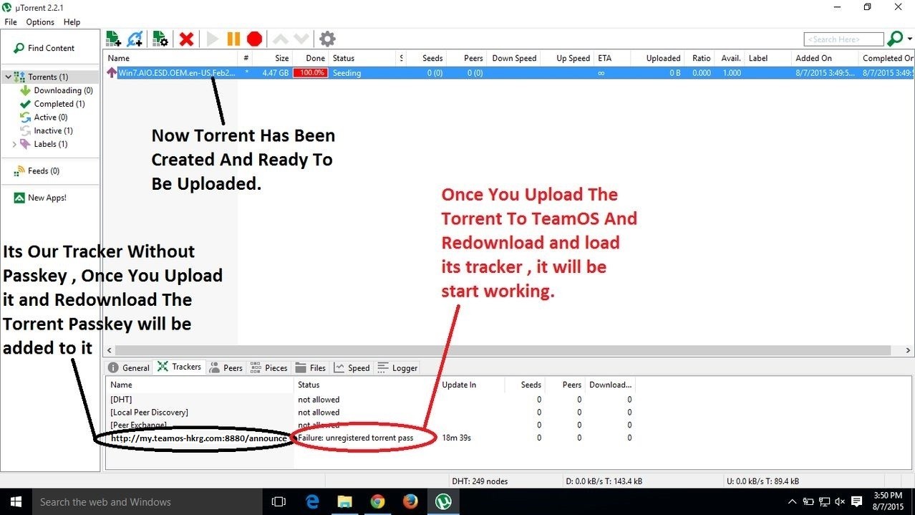The width and height of the screenshot is (915, 515).
Task: Open Firefox from the taskbar
Action: click(x=410, y=502)
